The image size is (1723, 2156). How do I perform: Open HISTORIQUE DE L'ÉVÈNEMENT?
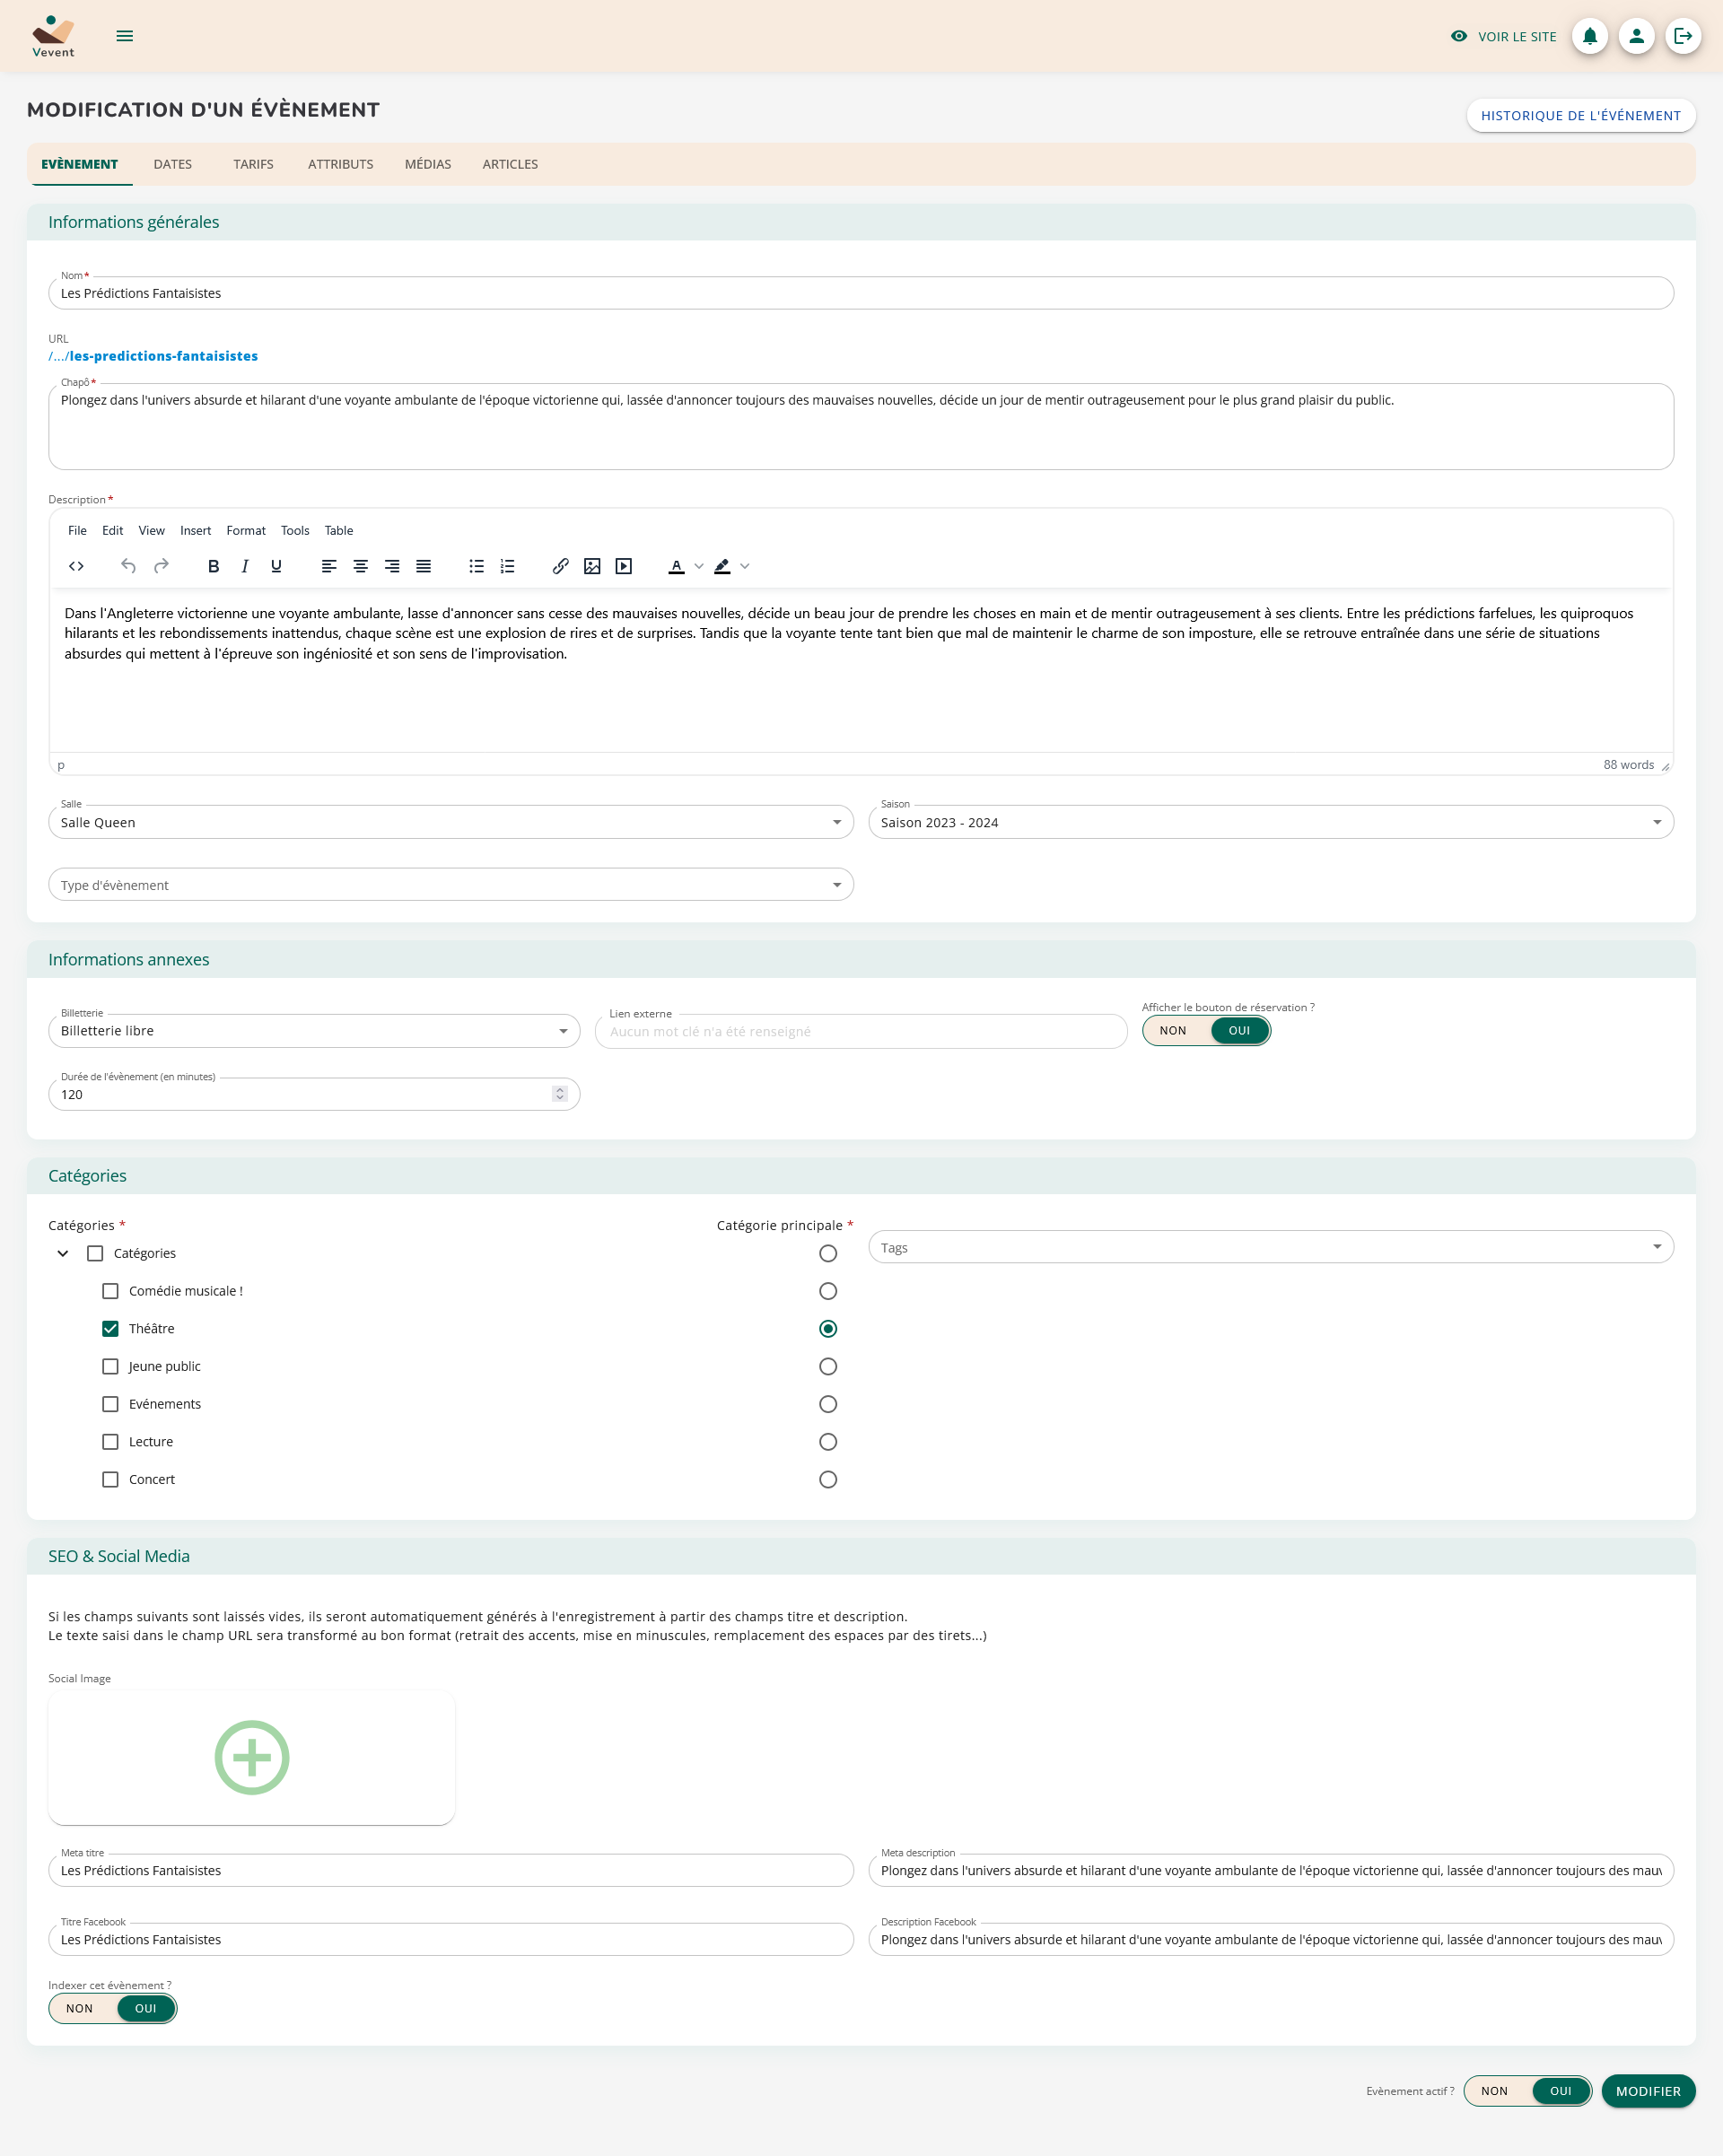tap(1580, 115)
